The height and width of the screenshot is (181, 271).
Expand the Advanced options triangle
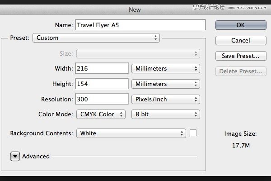click(x=15, y=156)
